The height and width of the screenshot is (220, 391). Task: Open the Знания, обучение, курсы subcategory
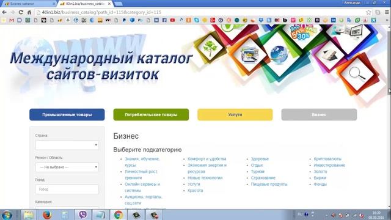142,162
